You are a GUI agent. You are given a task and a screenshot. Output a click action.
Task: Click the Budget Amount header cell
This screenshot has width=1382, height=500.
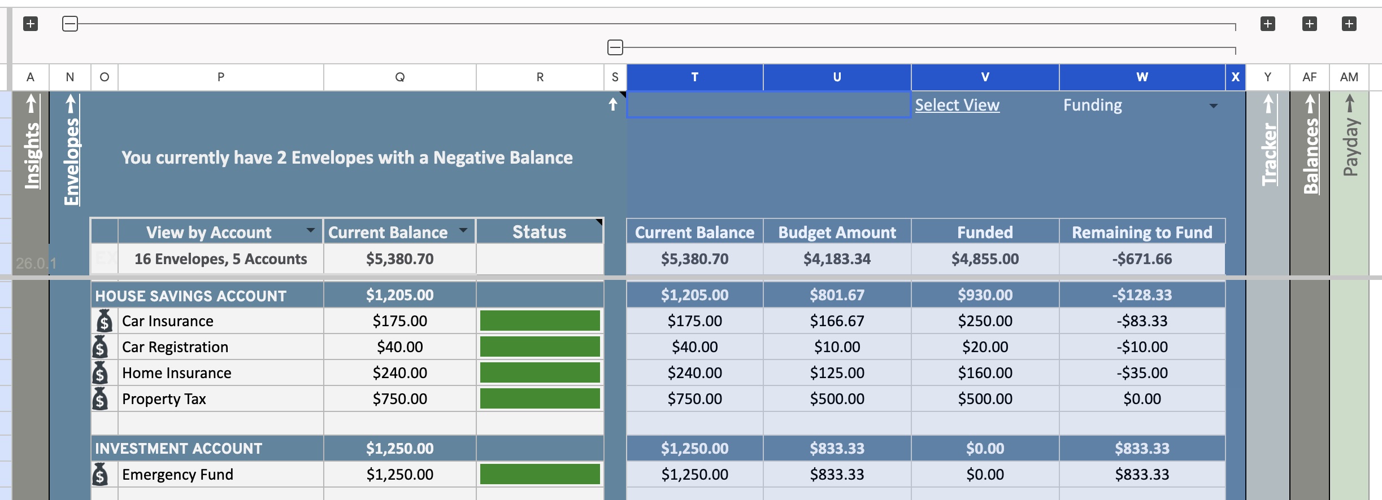click(x=837, y=232)
